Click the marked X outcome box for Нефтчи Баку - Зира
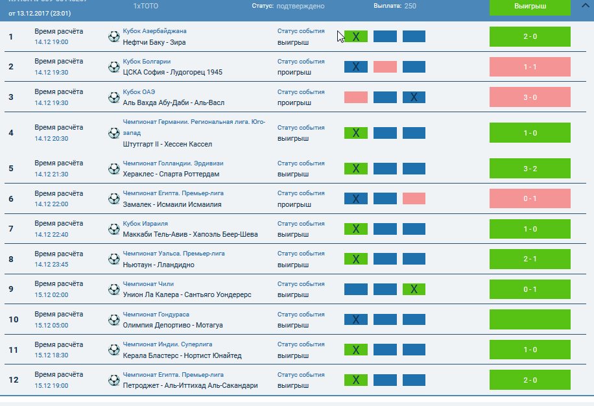This screenshot has height=406, width=594. [356, 36]
